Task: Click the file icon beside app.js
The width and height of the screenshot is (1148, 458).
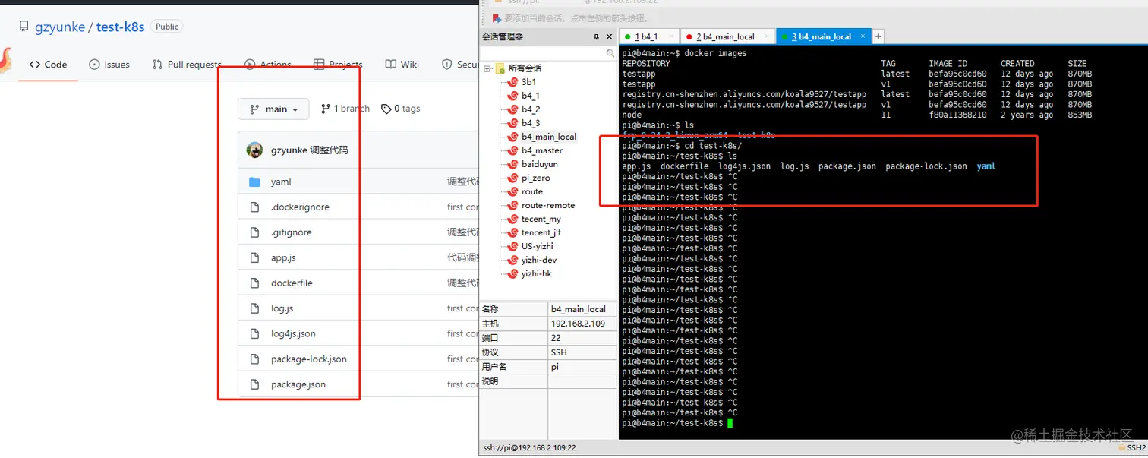Action: [x=255, y=257]
